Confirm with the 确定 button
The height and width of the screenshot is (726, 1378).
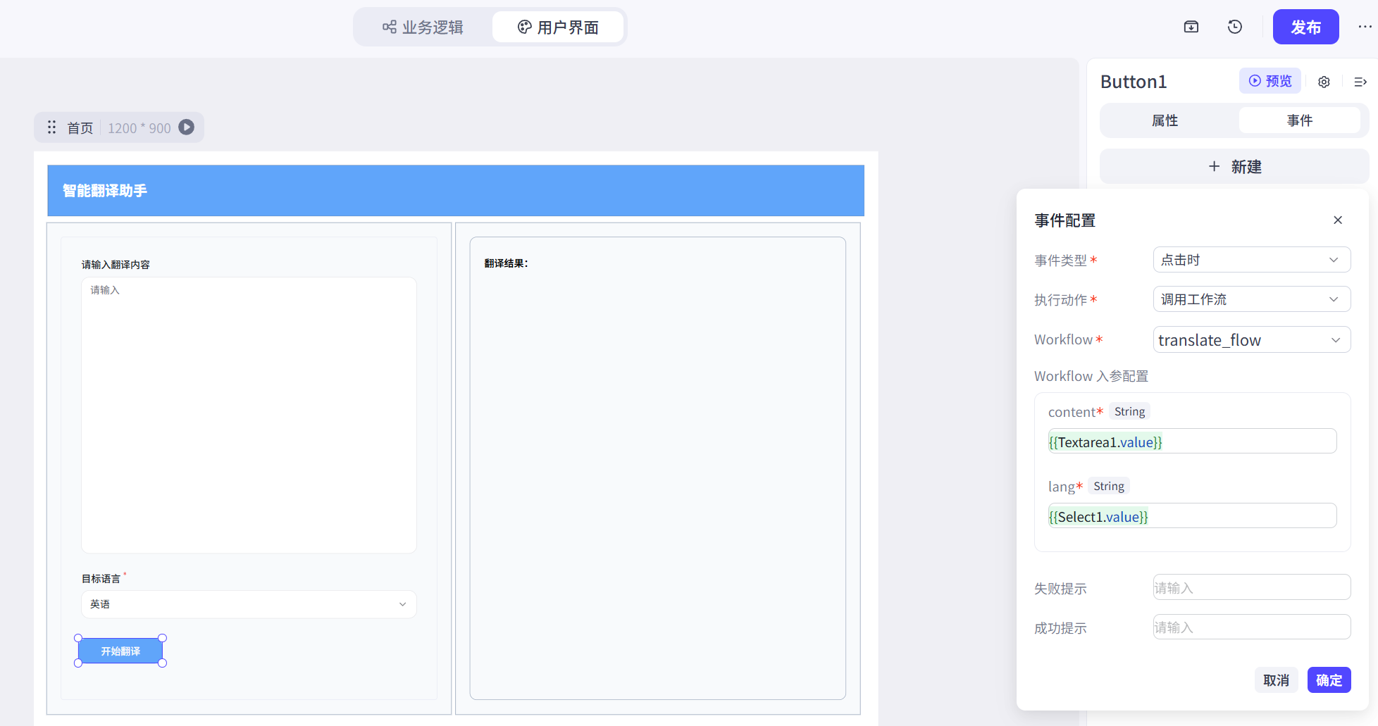[1329, 680]
